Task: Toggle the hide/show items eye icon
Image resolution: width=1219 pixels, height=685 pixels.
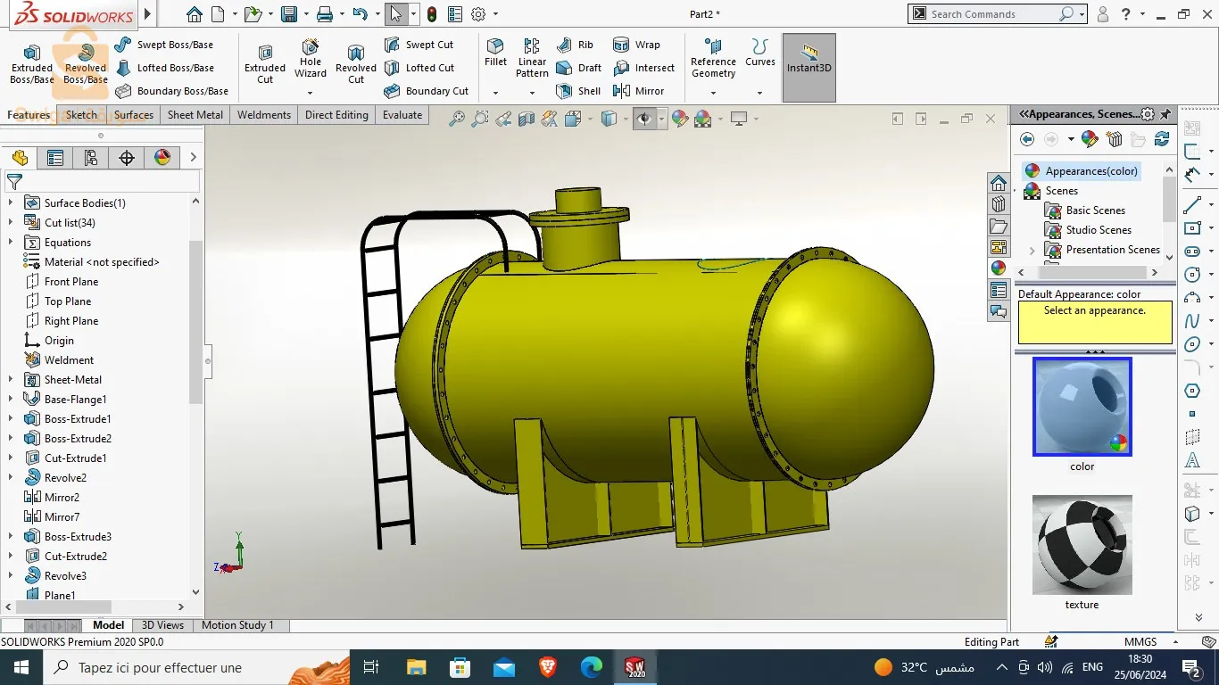Action: [x=643, y=119]
